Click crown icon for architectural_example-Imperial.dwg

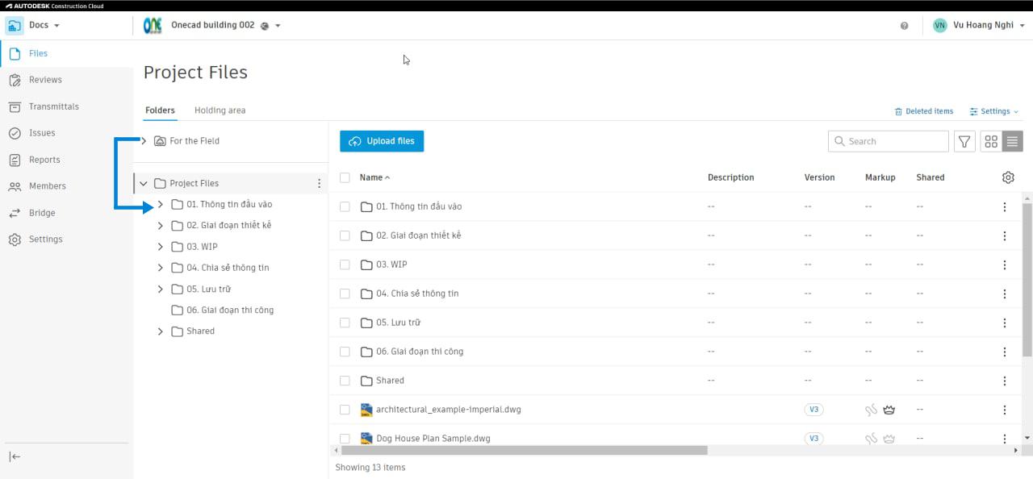point(889,410)
